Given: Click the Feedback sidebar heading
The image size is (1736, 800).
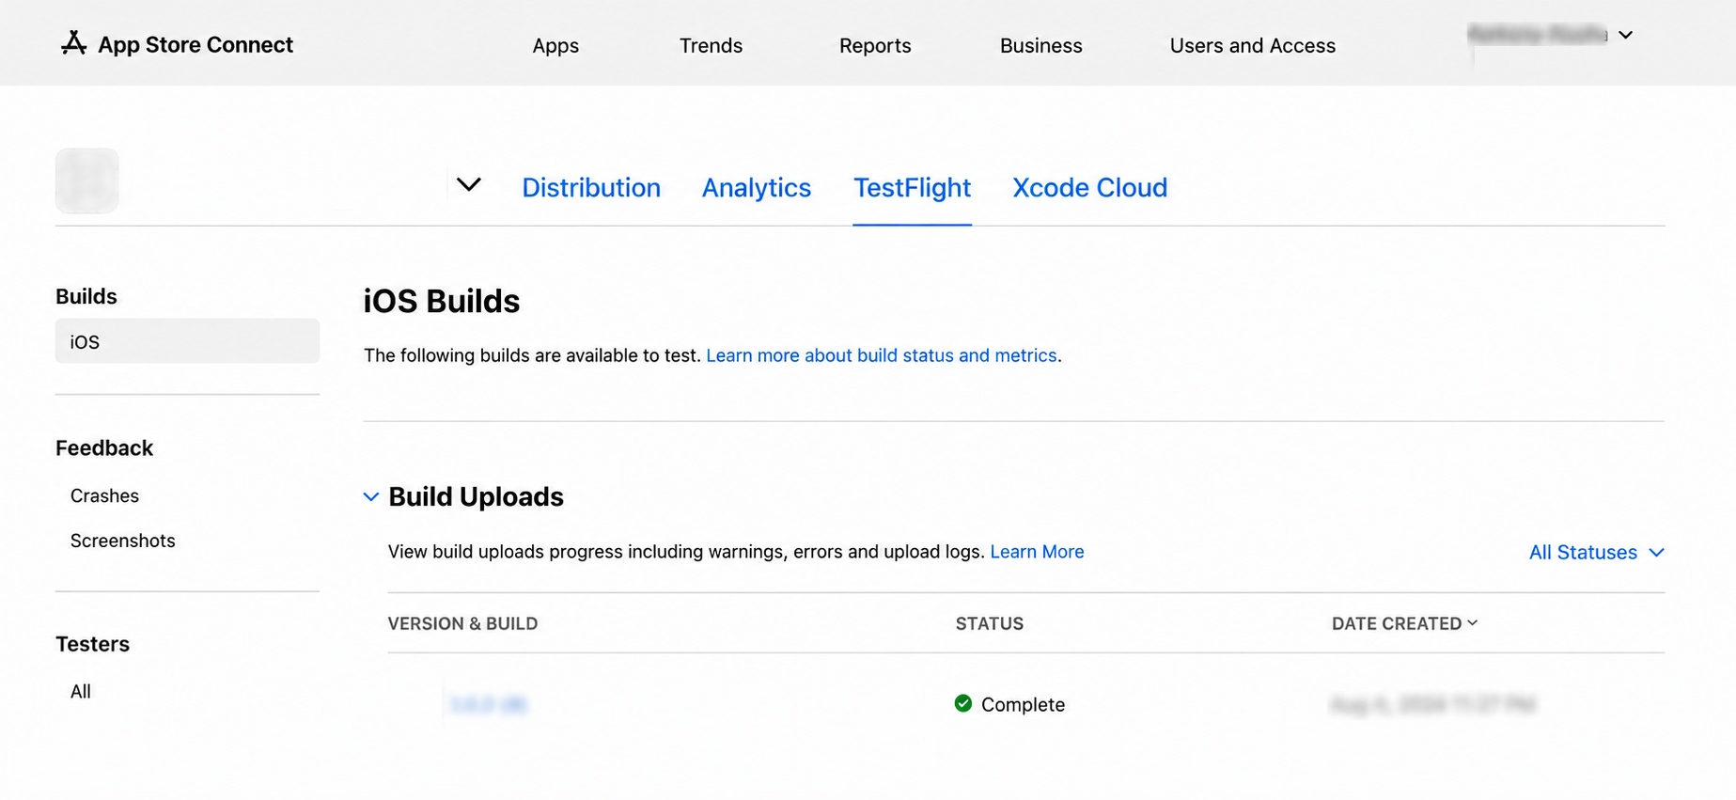Looking at the screenshot, I should 103,448.
